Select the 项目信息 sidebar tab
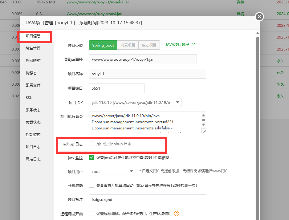This screenshot has width=289, height=220. (x=33, y=36)
